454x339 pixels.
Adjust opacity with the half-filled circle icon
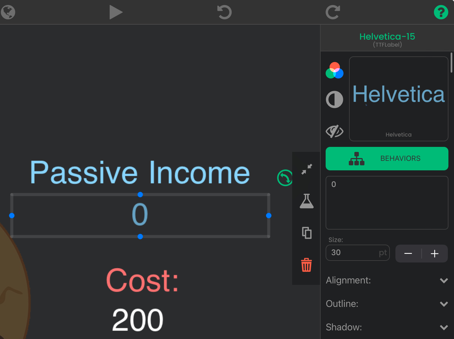(335, 99)
